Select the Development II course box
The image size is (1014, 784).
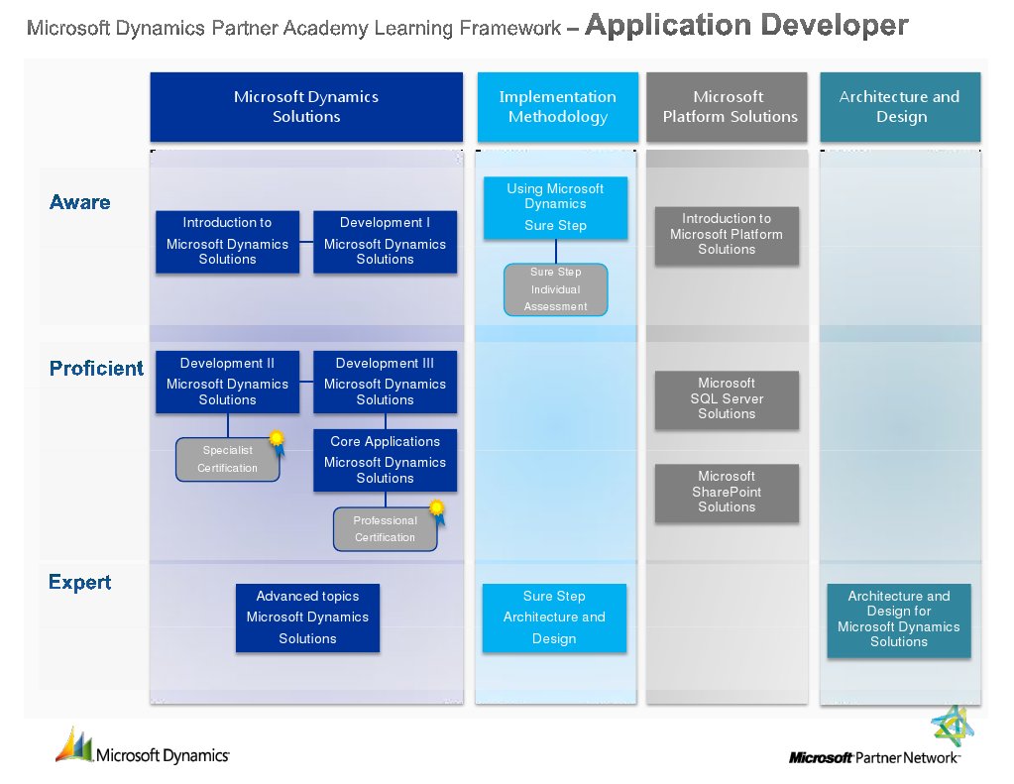point(228,382)
